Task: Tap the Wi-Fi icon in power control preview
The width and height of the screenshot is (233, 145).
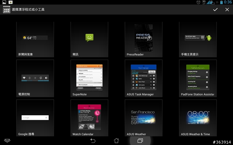Action: [x=24, y=78]
